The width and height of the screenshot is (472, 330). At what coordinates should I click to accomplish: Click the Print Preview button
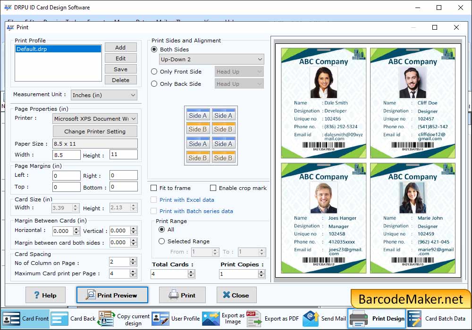112,295
